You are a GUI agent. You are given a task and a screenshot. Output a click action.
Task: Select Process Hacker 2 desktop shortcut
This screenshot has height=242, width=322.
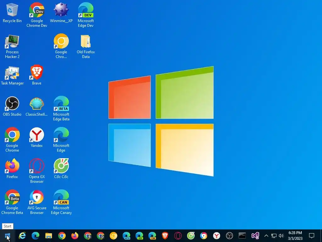point(12,47)
